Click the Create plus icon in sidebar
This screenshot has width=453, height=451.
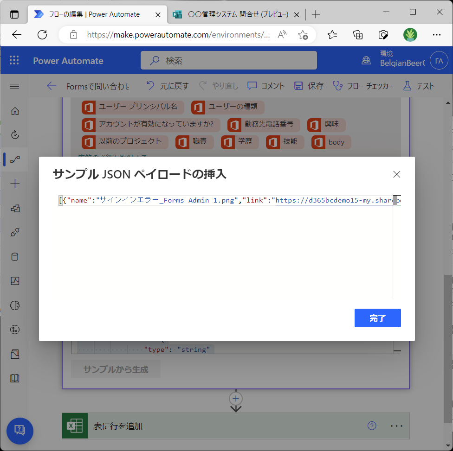click(15, 184)
